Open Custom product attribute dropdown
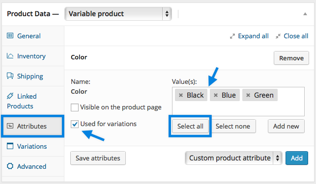316x184 pixels. tap(233, 158)
